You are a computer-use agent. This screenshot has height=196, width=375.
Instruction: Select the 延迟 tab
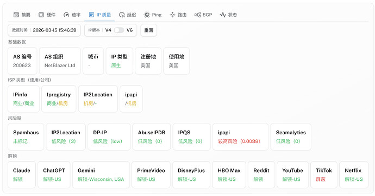click(128, 15)
